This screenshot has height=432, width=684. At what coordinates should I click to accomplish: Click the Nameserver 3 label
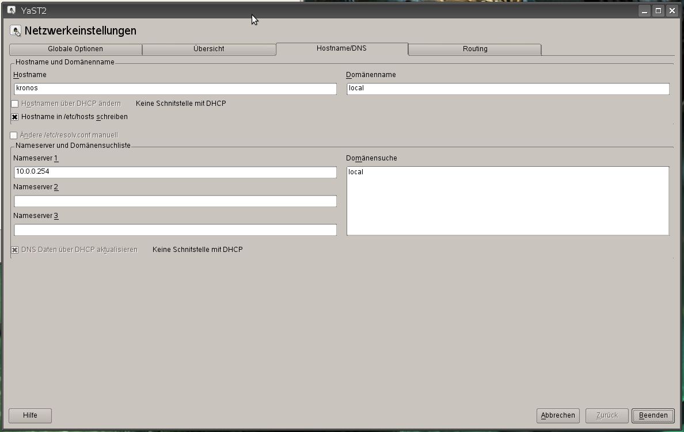[x=35, y=216]
